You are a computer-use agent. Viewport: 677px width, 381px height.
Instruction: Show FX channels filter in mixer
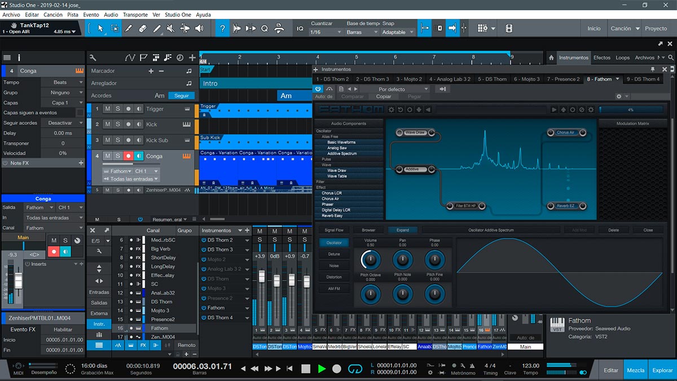pos(142,345)
